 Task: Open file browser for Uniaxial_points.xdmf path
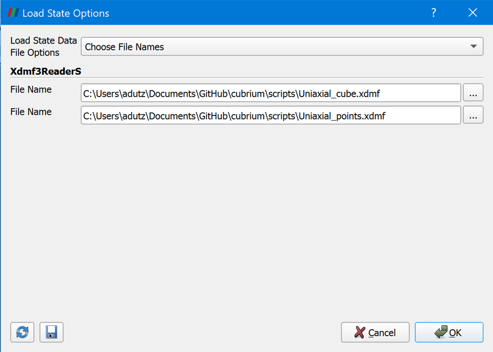[x=473, y=115]
